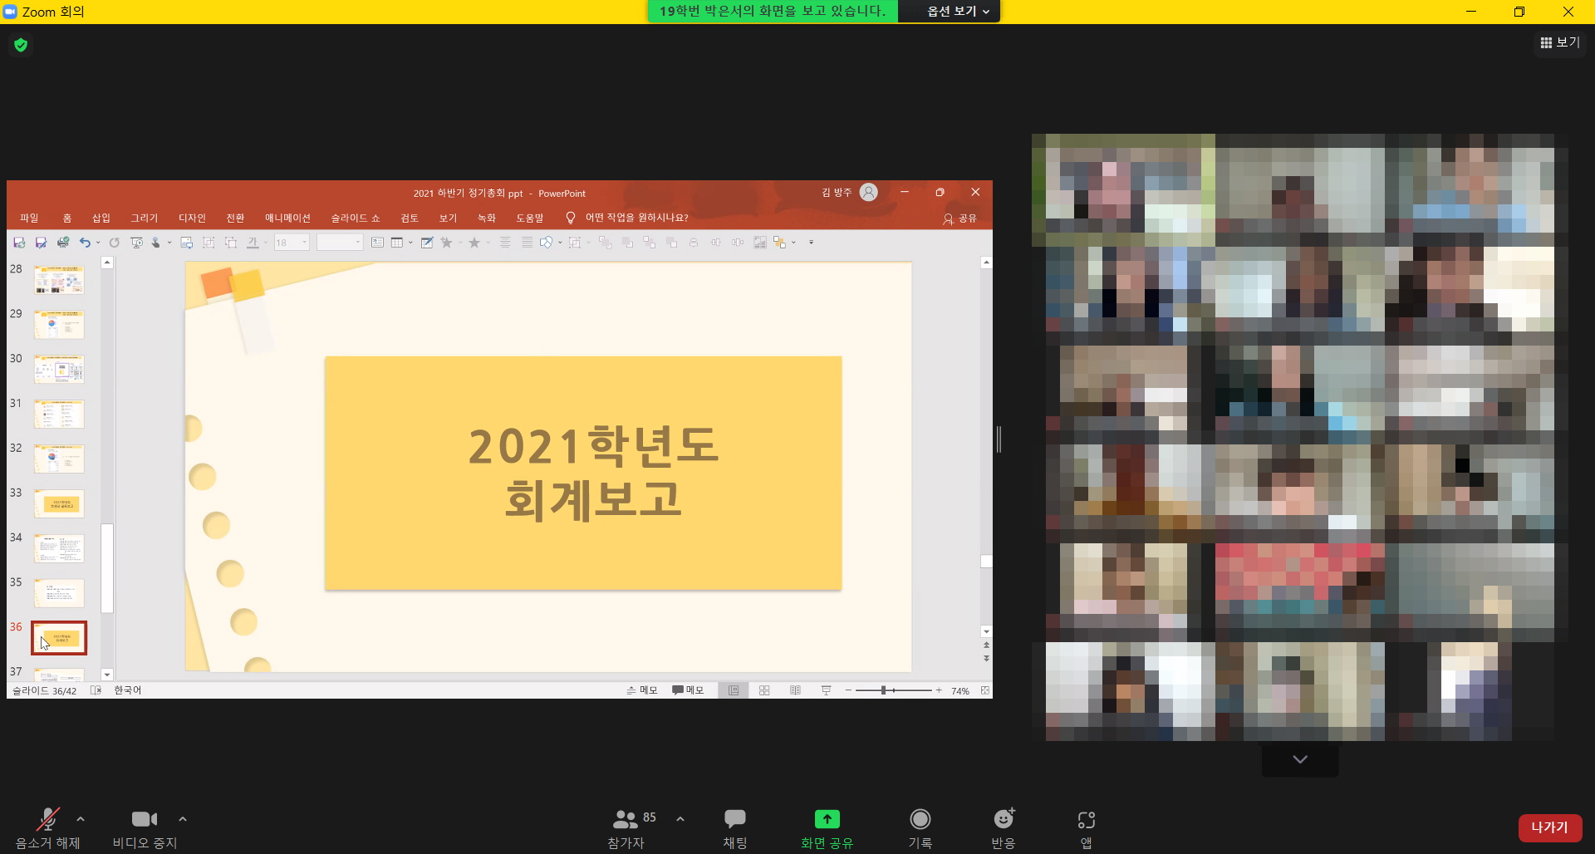Click the 보기 grid view icon
The height and width of the screenshot is (854, 1595).
coord(1559,42)
